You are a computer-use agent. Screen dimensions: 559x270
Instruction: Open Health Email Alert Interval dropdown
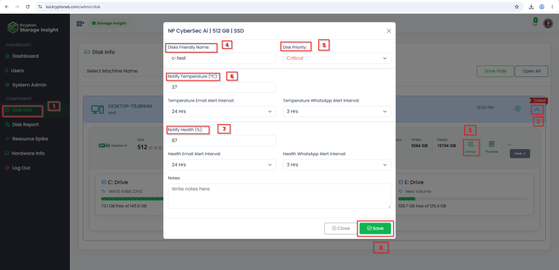222,165
